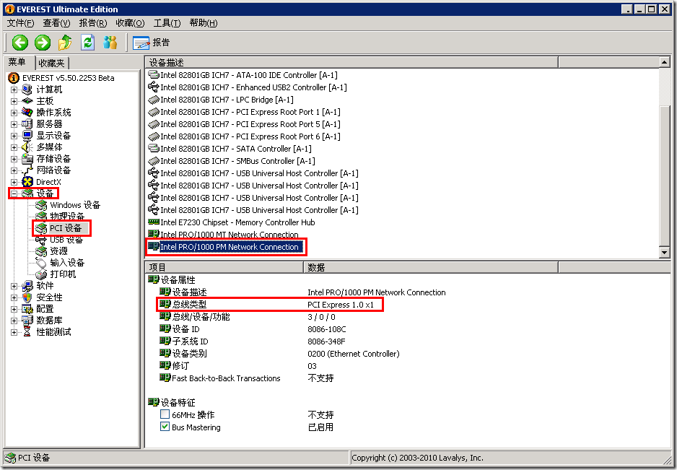Screen dimensions: 677x470
Task: Select the ICH7 SATA Controller row
Action: tap(230, 149)
